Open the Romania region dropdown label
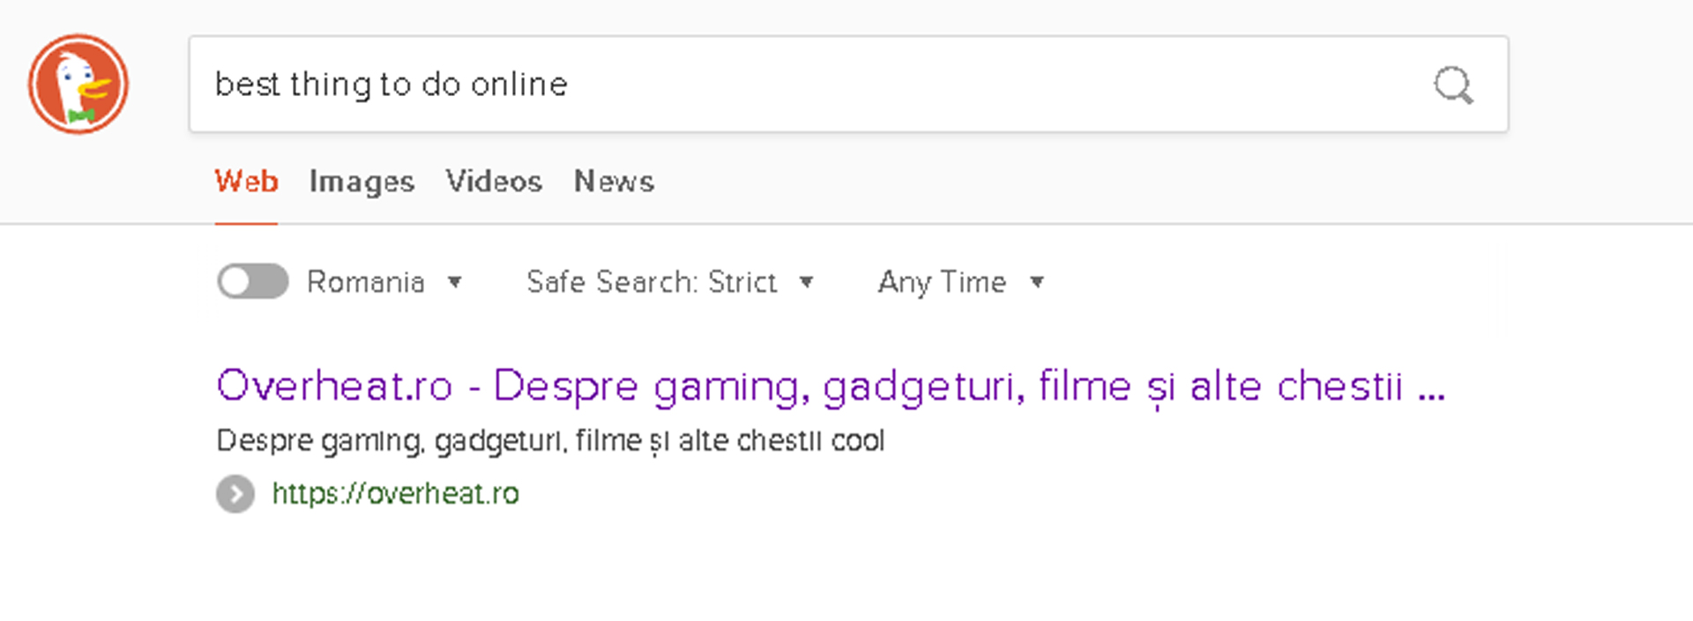 365,282
